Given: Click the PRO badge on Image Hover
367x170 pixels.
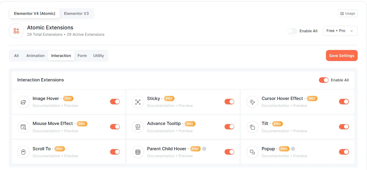Looking at the screenshot, I should pyautogui.click(x=68, y=99).
